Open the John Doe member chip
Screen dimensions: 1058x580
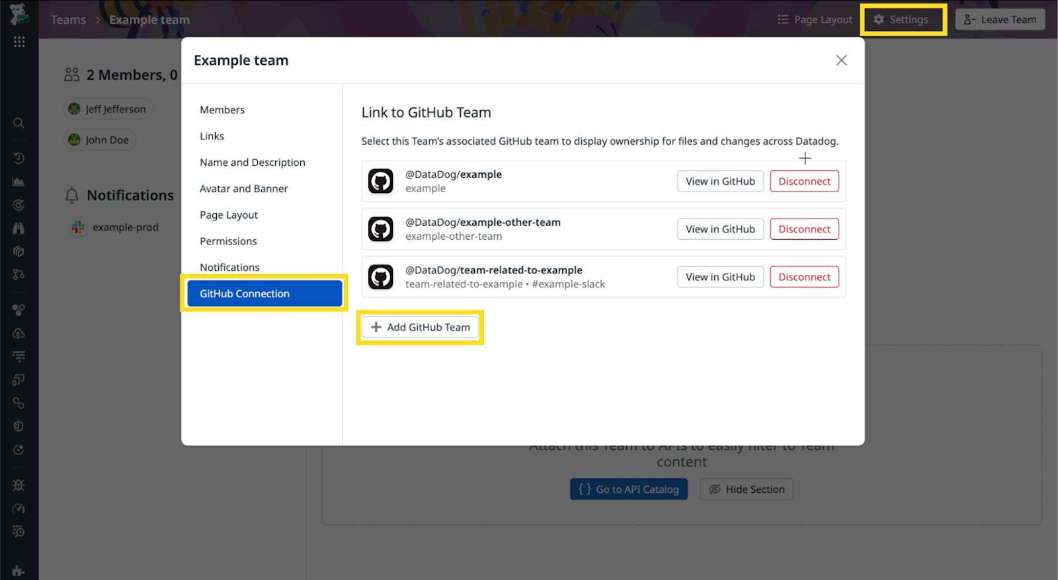pyautogui.click(x=100, y=140)
